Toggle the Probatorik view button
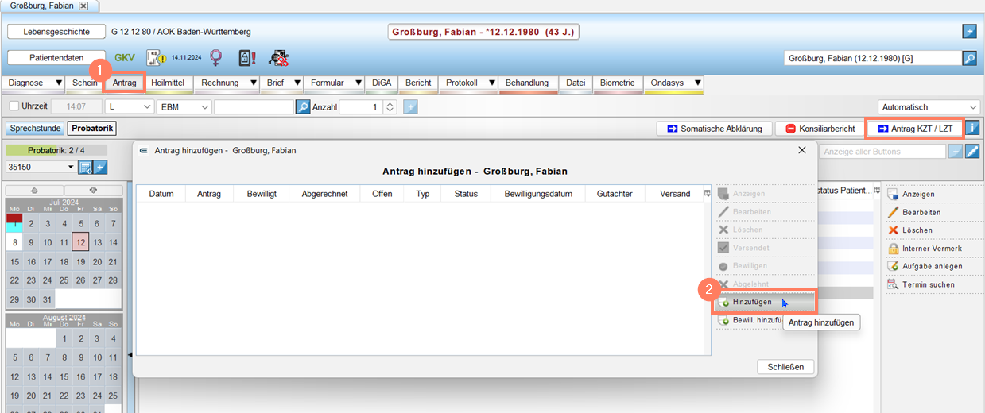 (92, 128)
